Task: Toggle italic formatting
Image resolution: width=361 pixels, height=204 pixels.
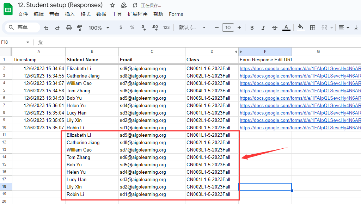Action: 263,28
